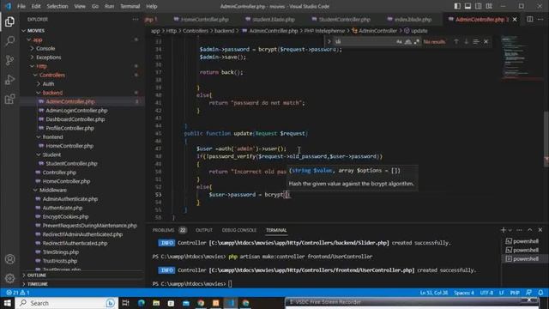Toggle Use Regular Expression in find
Screen dimensions: 549x309
pos(417,41)
